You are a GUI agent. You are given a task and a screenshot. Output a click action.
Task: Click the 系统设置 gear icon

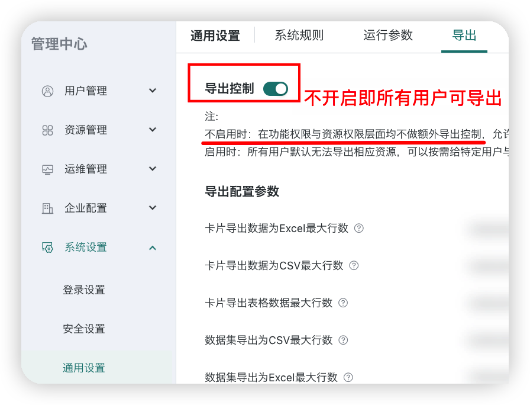pos(47,247)
